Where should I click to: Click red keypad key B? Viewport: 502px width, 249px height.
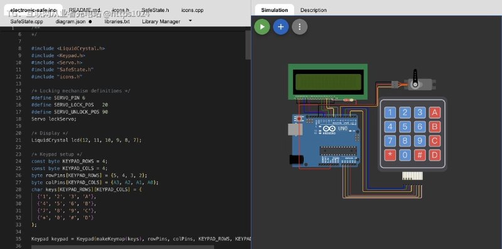click(434, 127)
